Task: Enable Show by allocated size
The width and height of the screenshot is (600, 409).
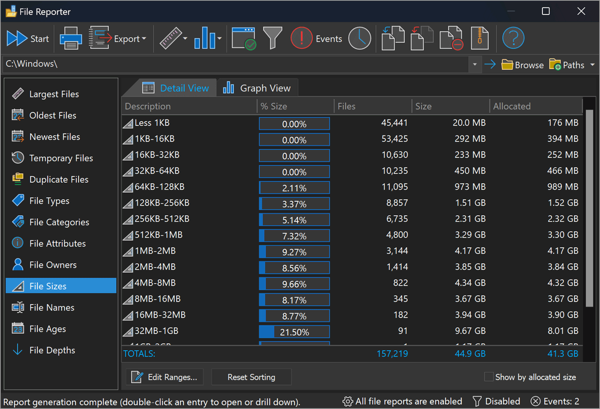Action: pos(488,377)
